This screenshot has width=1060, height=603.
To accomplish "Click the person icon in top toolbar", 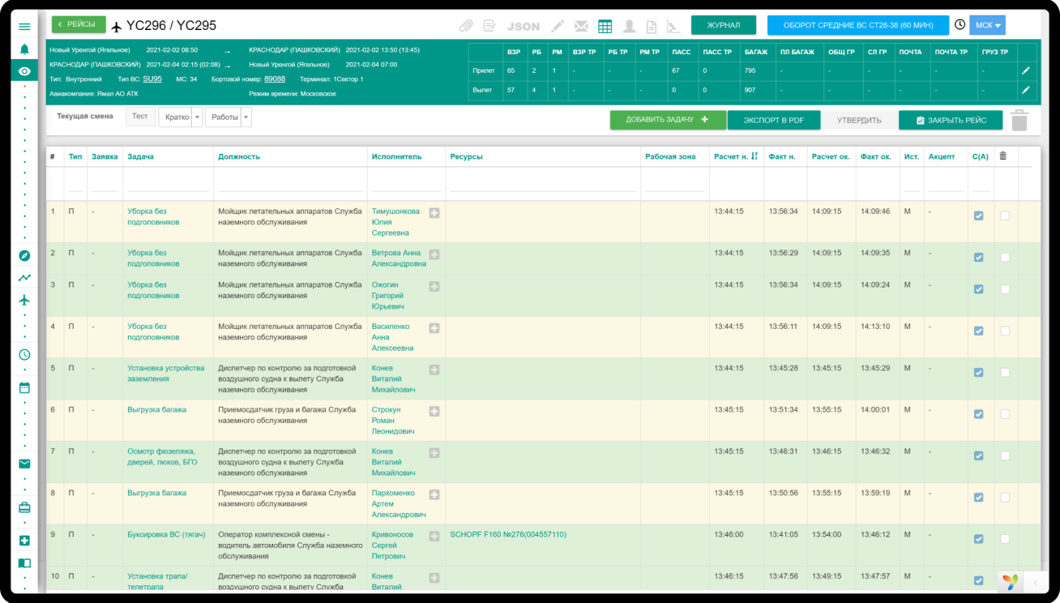I will pos(629,26).
